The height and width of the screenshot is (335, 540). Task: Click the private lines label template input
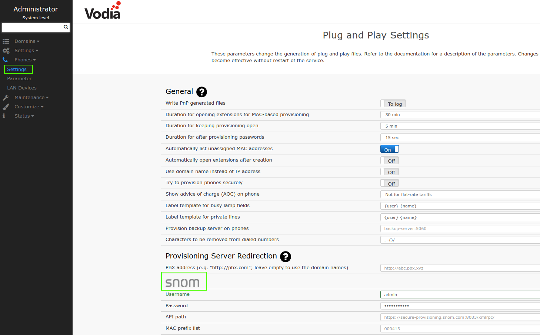[460, 217]
